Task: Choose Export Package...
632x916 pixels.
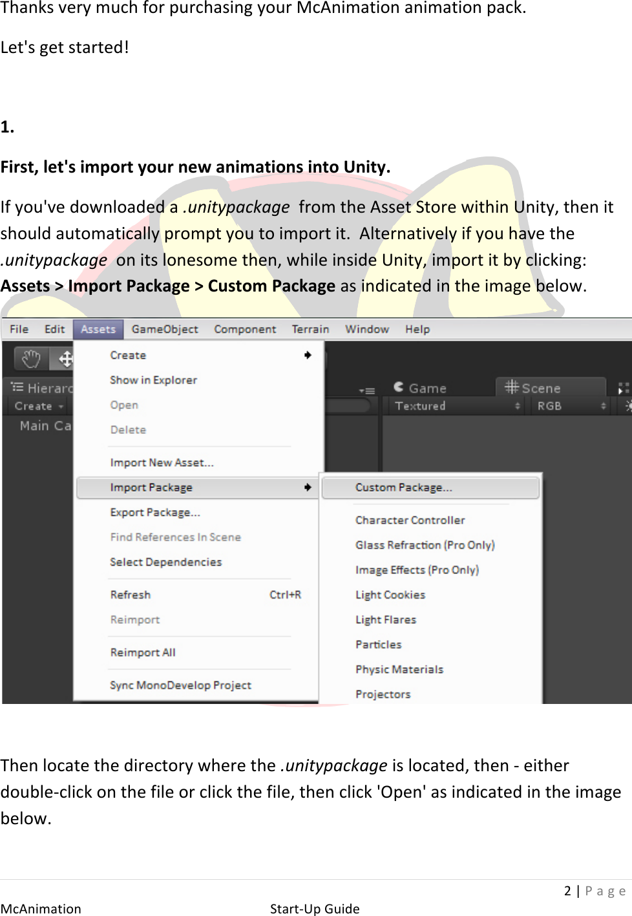Action: coord(155,513)
